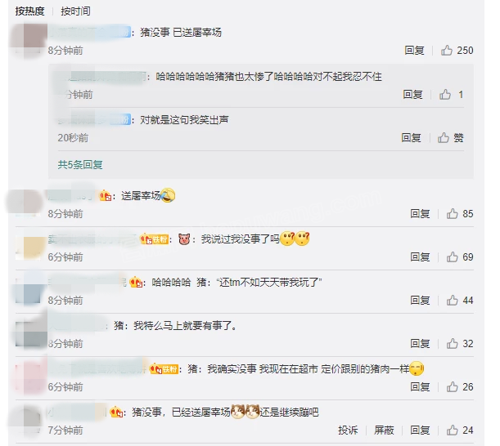Click 屏蔽 on the last comment
This screenshot has width=500, height=446.
click(x=384, y=430)
